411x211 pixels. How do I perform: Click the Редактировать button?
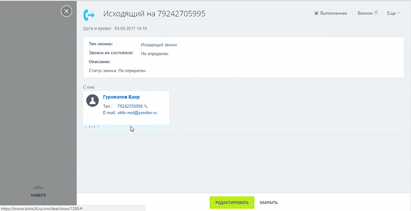click(x=232, y=203)
